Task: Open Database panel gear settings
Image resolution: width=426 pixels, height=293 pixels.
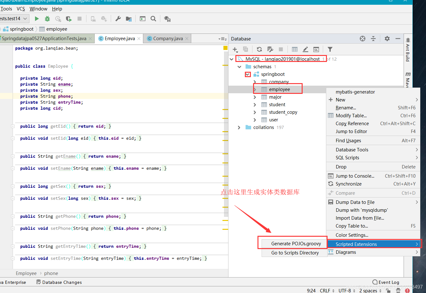Action: click(387, 39)
